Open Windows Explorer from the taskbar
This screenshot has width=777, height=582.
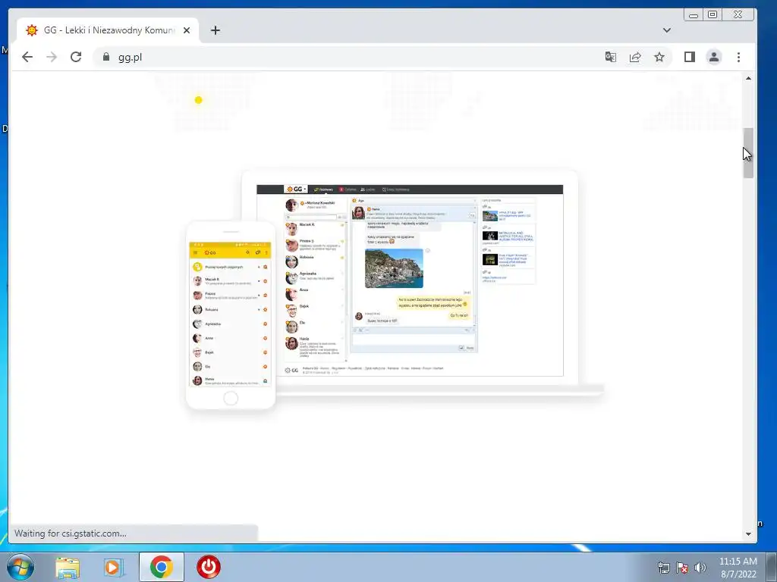68,567
